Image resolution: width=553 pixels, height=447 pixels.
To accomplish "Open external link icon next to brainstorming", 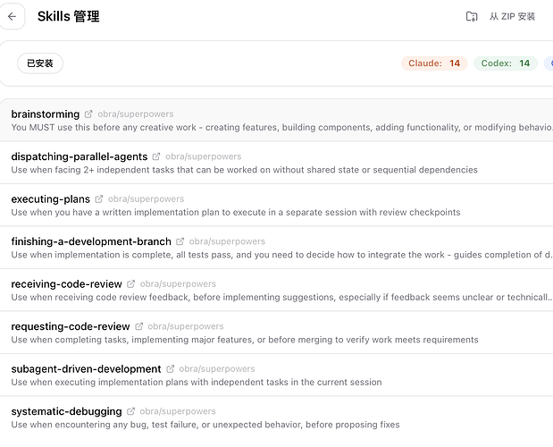I will click(x=88, y=114).
